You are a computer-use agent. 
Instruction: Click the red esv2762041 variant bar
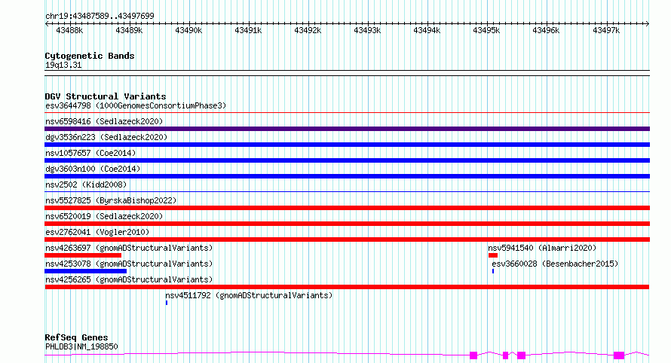347,239
